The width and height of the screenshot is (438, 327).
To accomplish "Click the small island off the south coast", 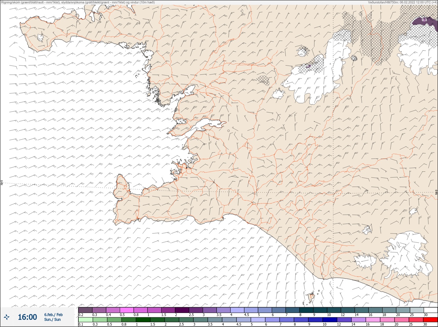I will [311, 298].
